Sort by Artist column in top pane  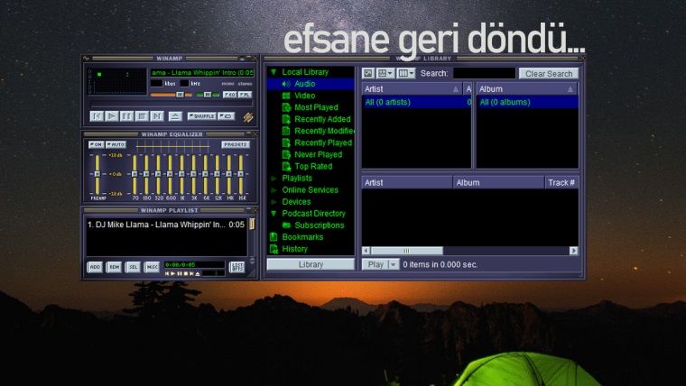(413, 89)
